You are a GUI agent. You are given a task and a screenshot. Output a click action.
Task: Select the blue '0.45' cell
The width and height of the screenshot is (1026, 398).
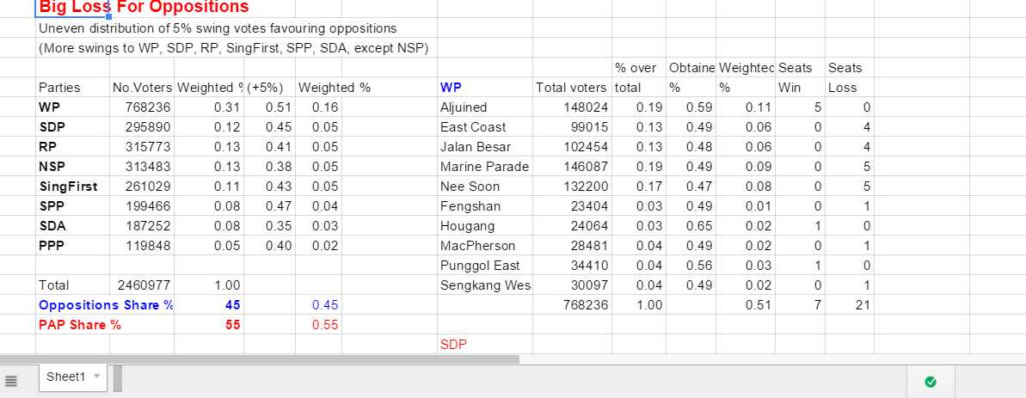pyautogui.click(x=318, y=304)
